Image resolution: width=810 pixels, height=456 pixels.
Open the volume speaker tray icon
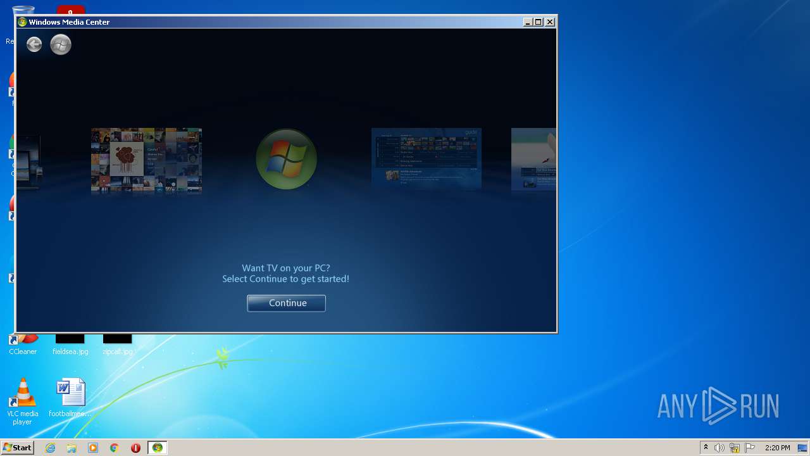point(720,448)
